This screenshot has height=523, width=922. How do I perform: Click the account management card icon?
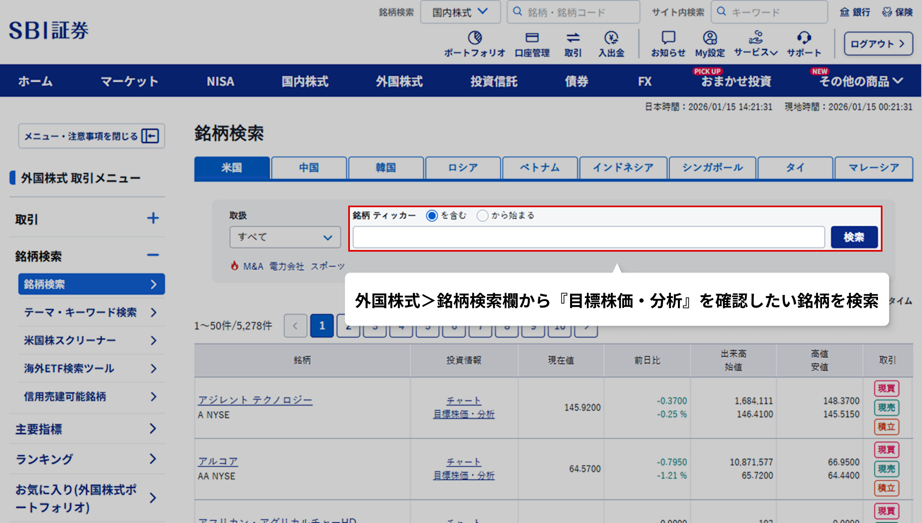pos(532,38)
